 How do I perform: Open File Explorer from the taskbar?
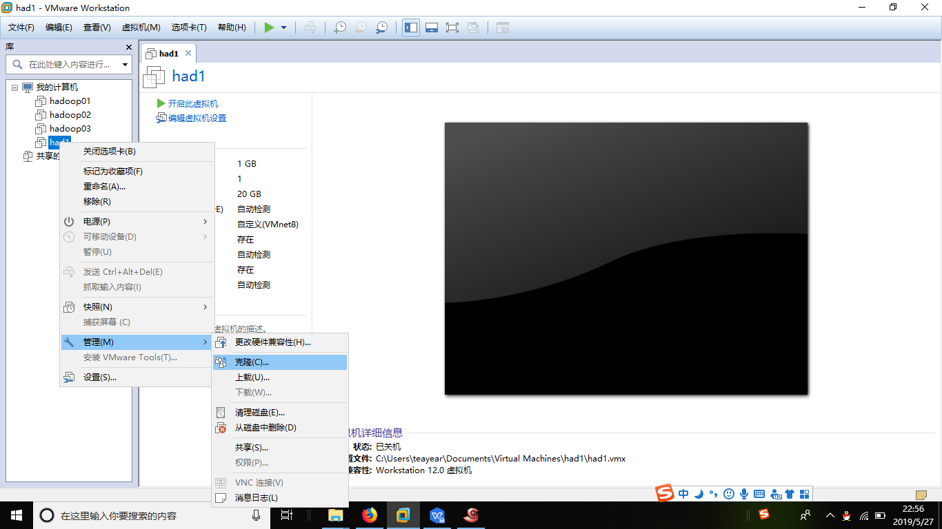pyautogui.click(x=336, y=515)
